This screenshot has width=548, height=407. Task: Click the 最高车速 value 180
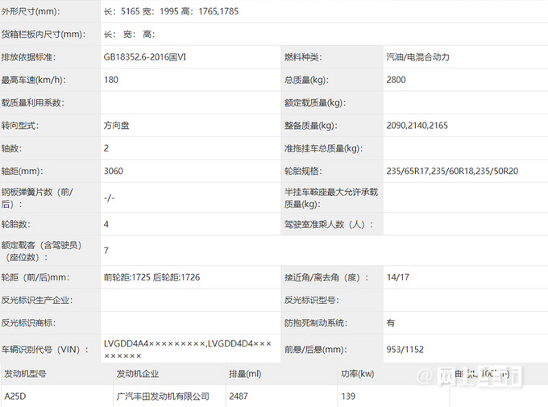point(111,80)
